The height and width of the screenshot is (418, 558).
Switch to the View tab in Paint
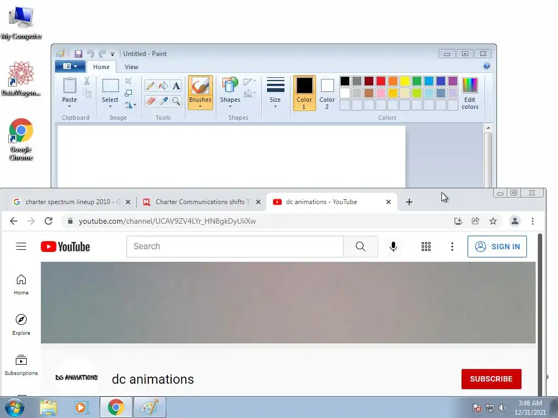tap(131, 67)
